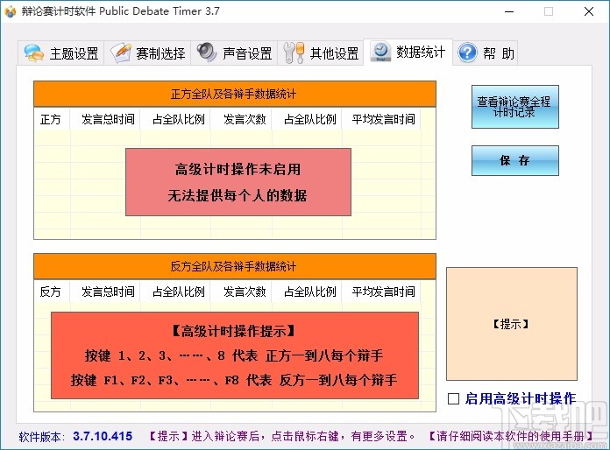Click the speaker icon of 声音设置
The image size is (610, 450).
pyautogui.click(x=207, y=52)
